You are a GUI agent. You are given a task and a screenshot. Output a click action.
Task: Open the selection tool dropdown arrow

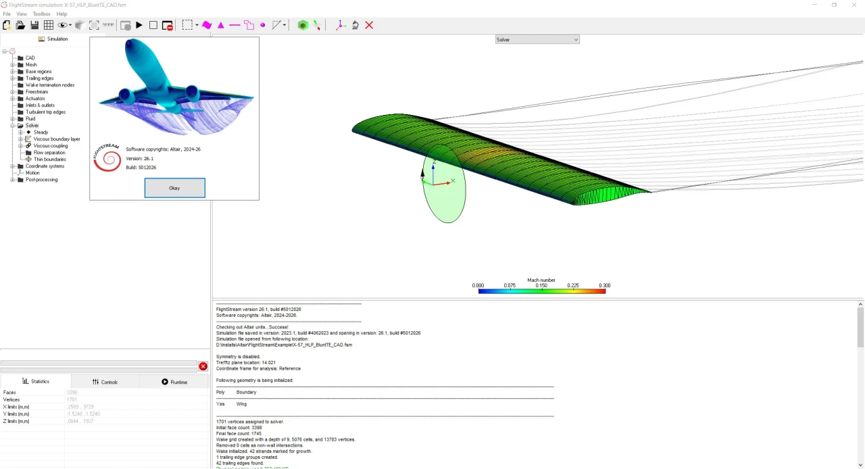197,25
